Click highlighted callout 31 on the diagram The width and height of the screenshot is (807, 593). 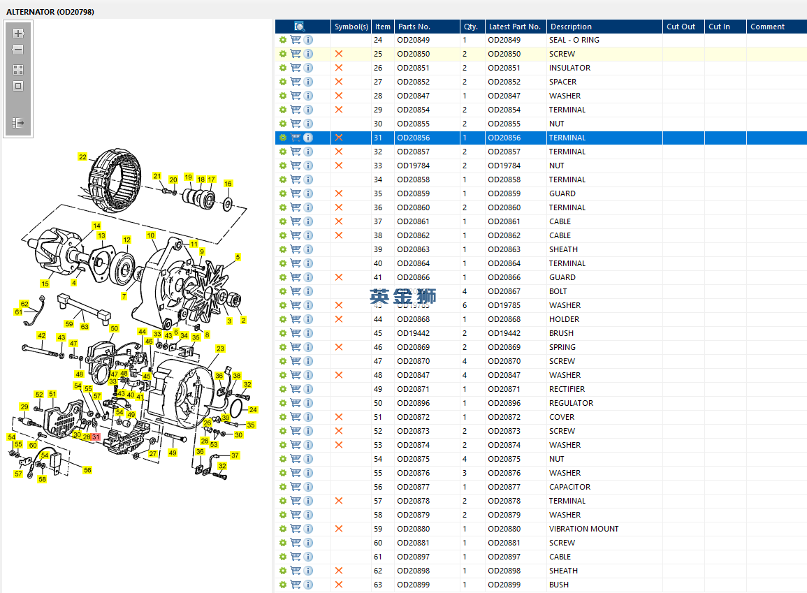(96, 437)
